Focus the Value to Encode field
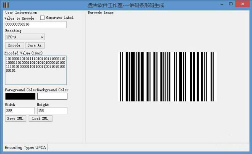 36,24
